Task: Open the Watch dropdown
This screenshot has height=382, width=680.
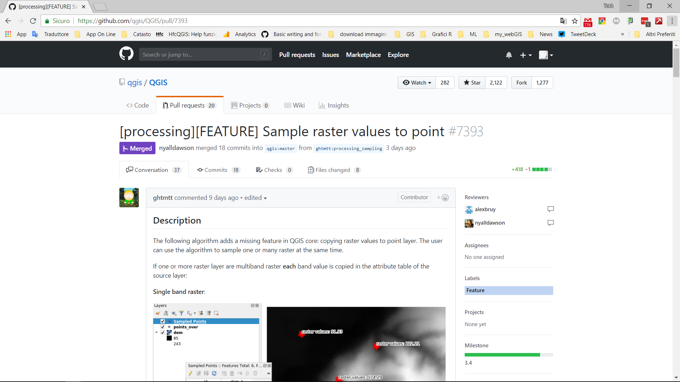Action: click(x=417, y=82)
